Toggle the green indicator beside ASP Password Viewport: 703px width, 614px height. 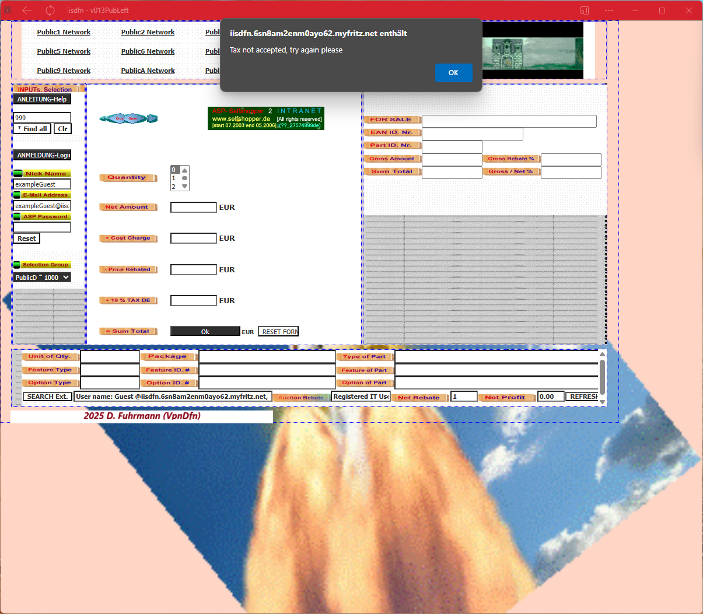(17, 216)
